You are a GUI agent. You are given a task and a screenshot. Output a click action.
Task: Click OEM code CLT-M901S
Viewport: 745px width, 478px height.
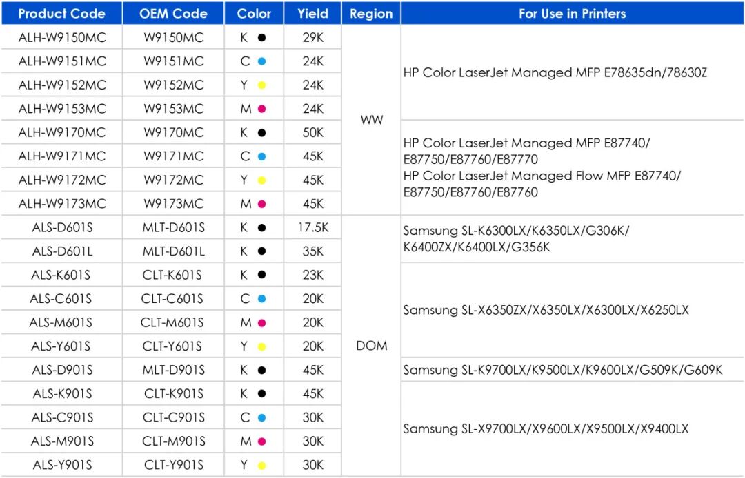(173, 441)
